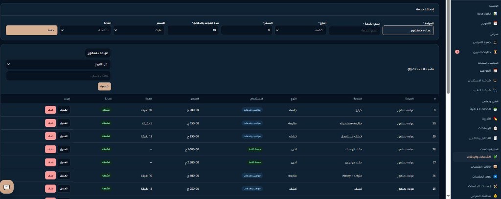
Task: Click the تصفية filter button
Action: click(105, 86)
